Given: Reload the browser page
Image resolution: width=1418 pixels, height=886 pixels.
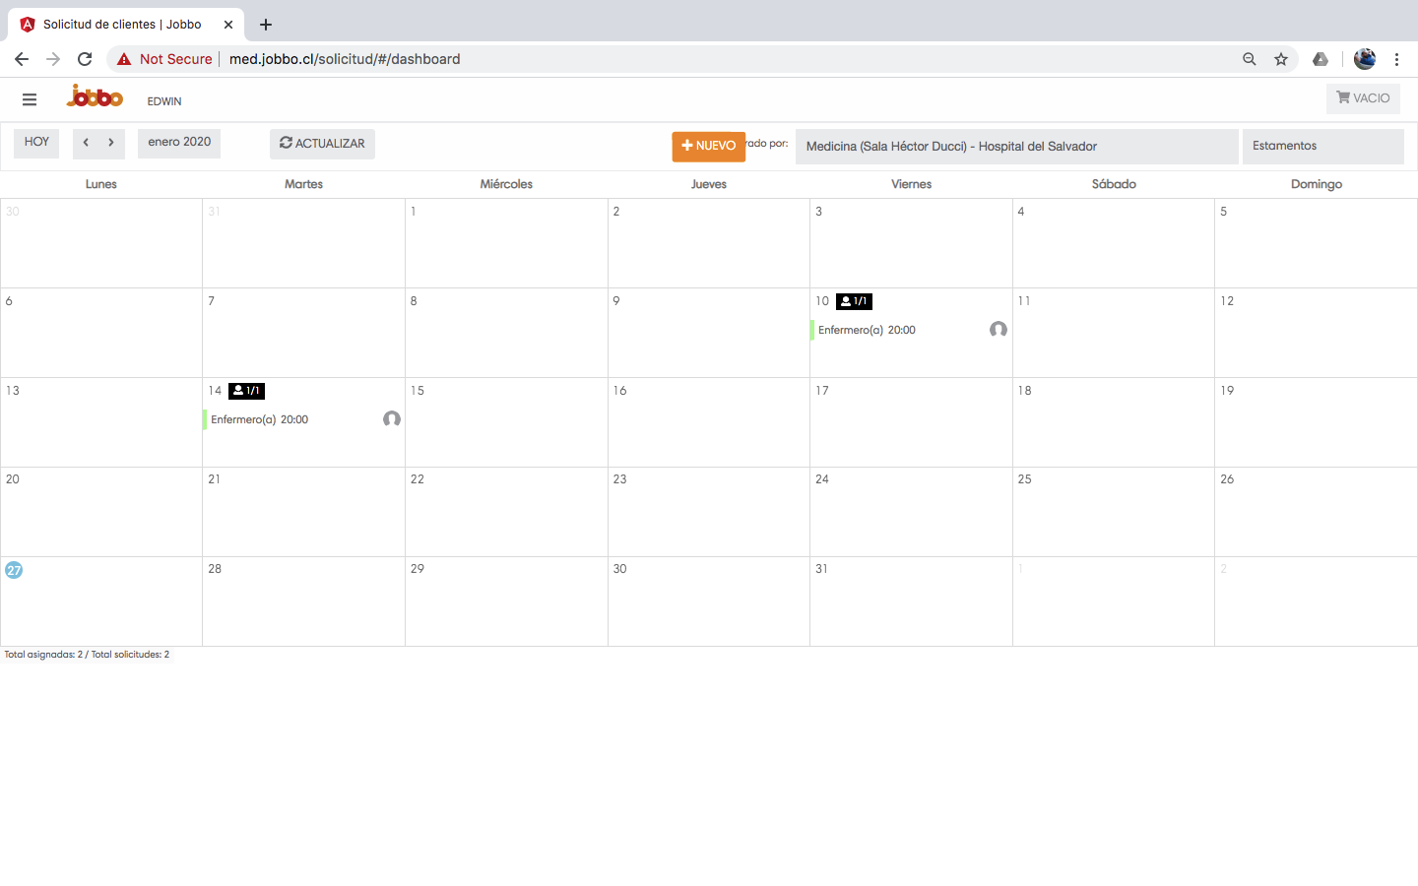Looking at the screenshot, I should (85, 59).
